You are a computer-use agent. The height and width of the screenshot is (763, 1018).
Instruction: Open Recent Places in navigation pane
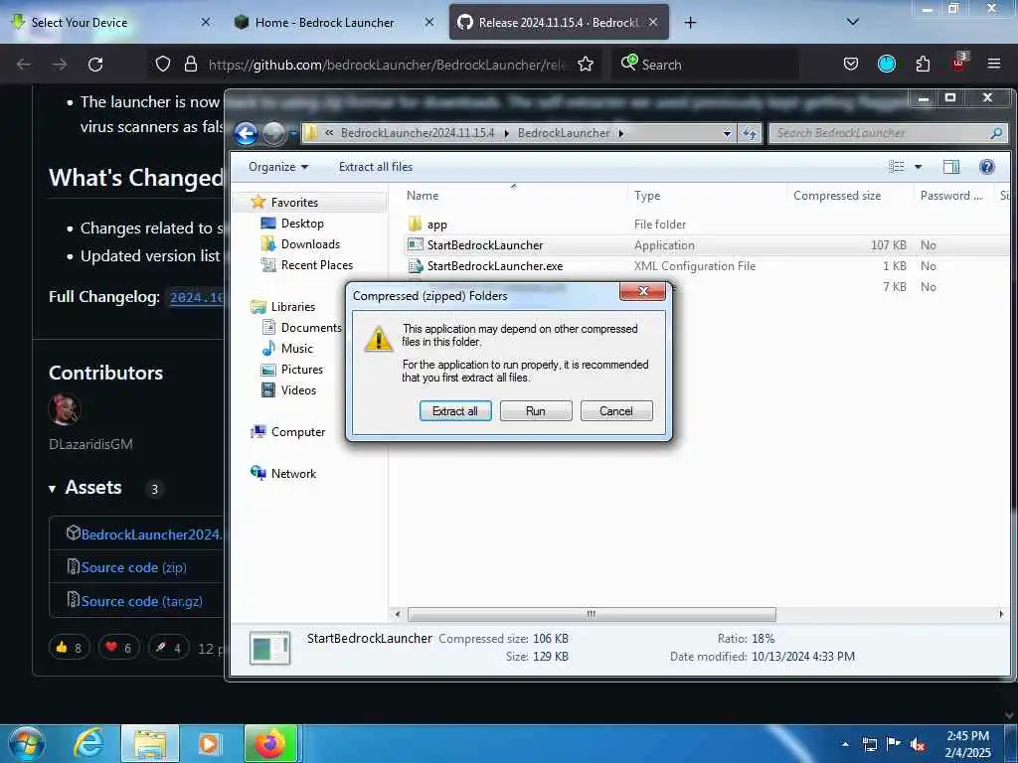317,264
